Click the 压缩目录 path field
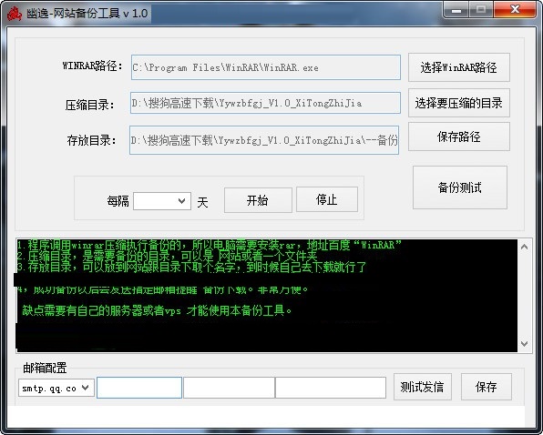Image resolution: width=543 pixels, height=435 pixels. click(265, 103)
